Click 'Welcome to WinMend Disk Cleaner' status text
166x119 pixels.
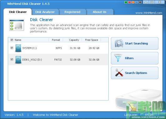tap(55, 115)
